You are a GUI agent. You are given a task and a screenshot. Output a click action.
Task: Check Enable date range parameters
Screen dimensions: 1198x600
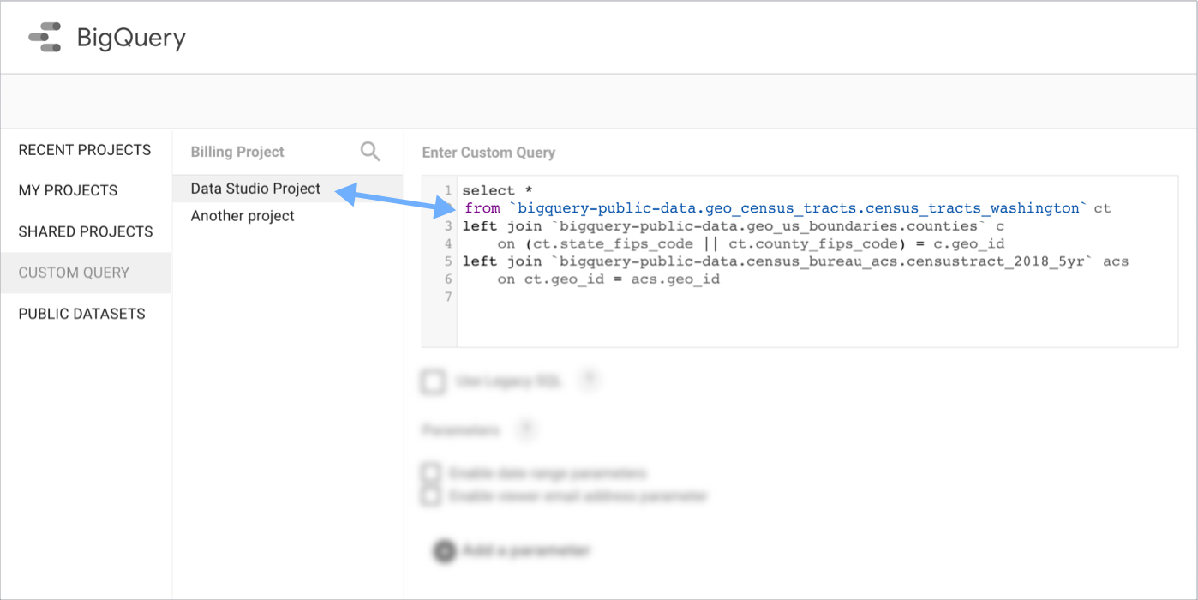431,471
